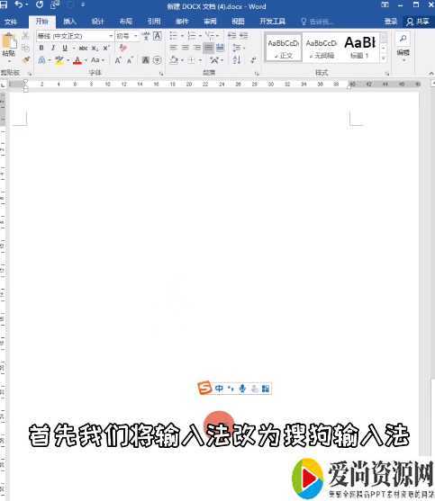The height and width of the screenshot is (501, 435).
Task: Click the Sort (A-Z) icon
Action: pyautogui.click(x=236, y=60)
